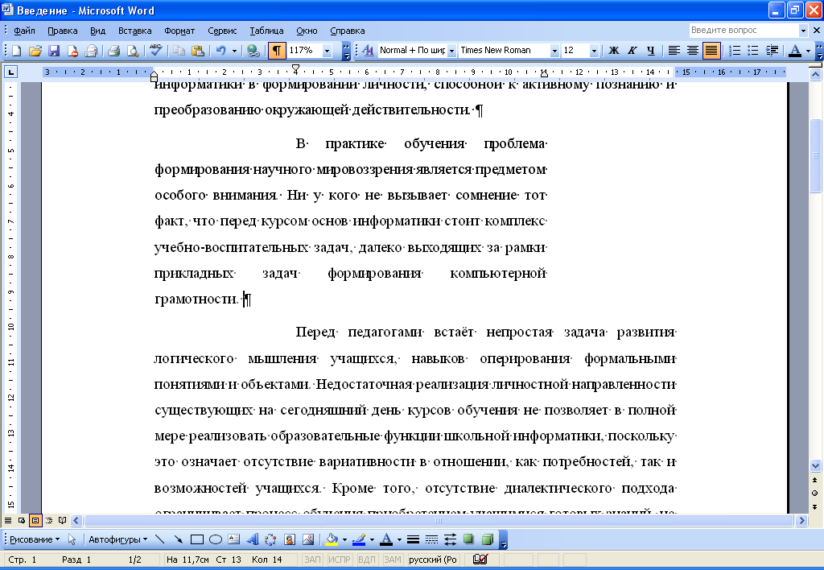Image resolution: width=824 pixels, height=570 pixels.
Task: Open arrow style options
Action: click(x=451, y=539)
